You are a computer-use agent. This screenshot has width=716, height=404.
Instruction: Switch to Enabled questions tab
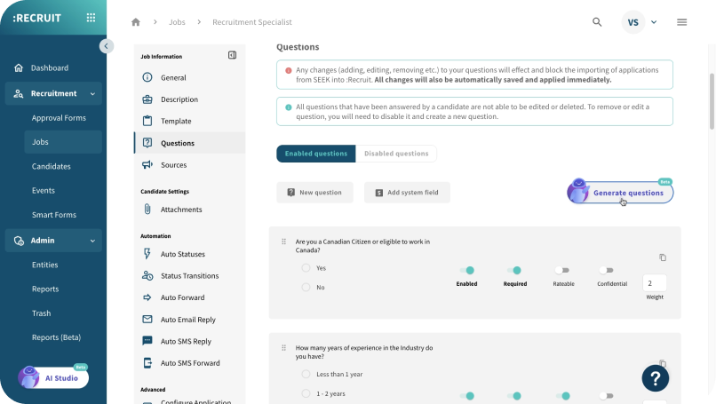[x=316, y=154]
